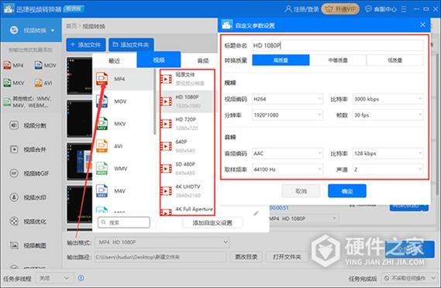Click the 添加文件夹 add folder button
The width and height of the screenshot is (441, 288).
[x=131, y=45]
